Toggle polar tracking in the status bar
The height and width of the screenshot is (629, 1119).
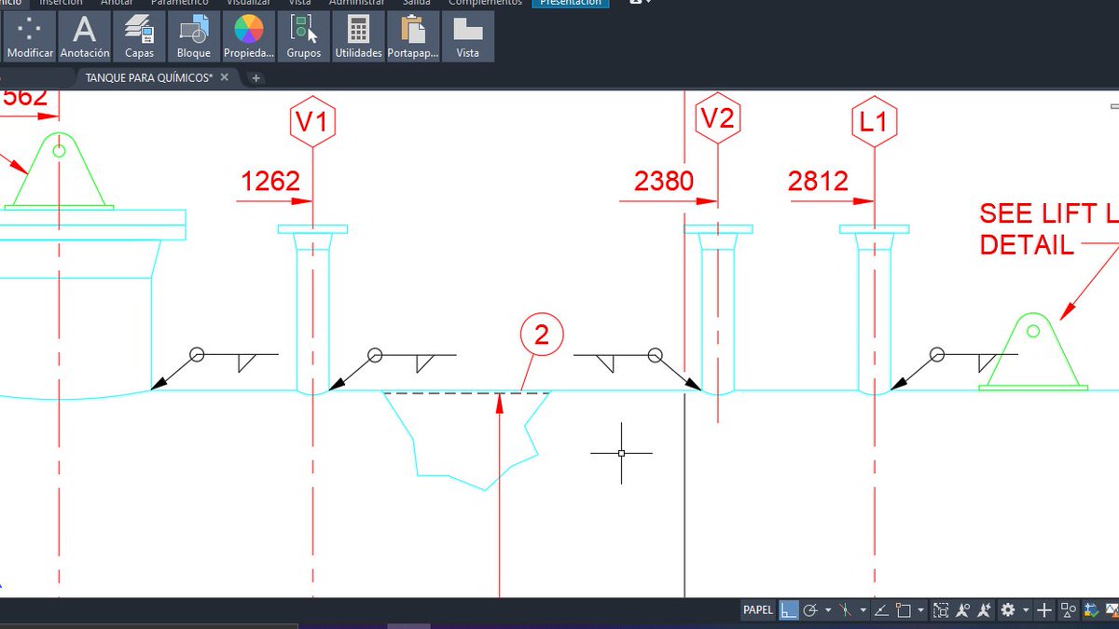click(x=809, y=609)
